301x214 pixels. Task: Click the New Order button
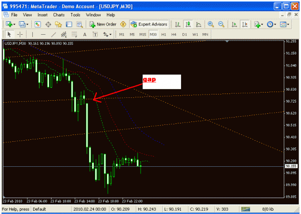click(x=103, y=24)
